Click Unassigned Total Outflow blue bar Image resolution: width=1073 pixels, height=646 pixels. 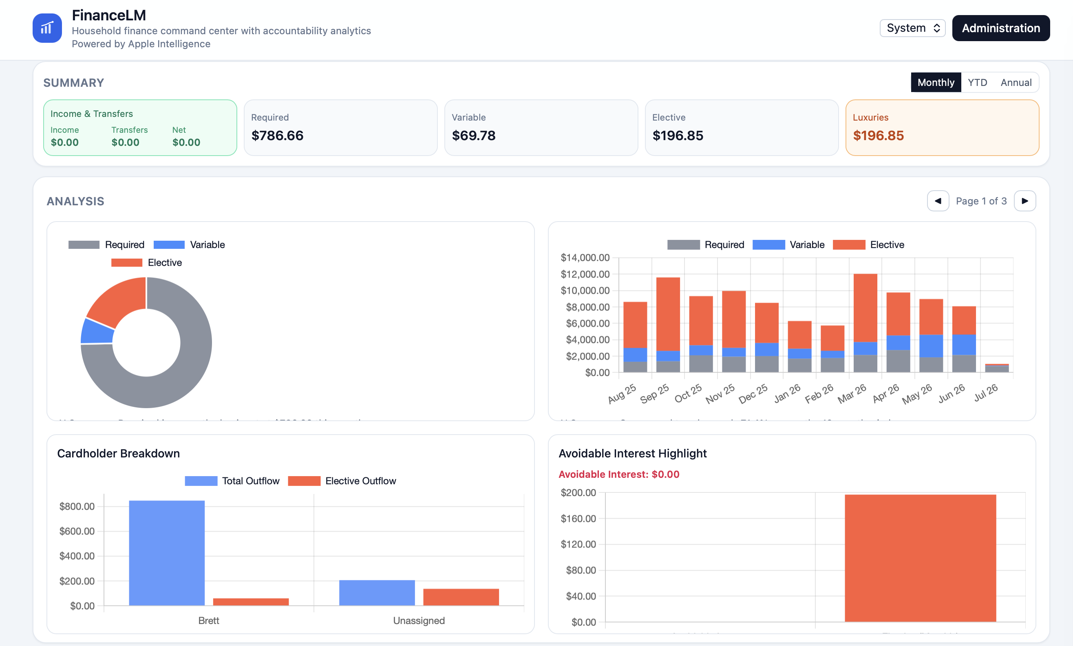click(377, 593)
